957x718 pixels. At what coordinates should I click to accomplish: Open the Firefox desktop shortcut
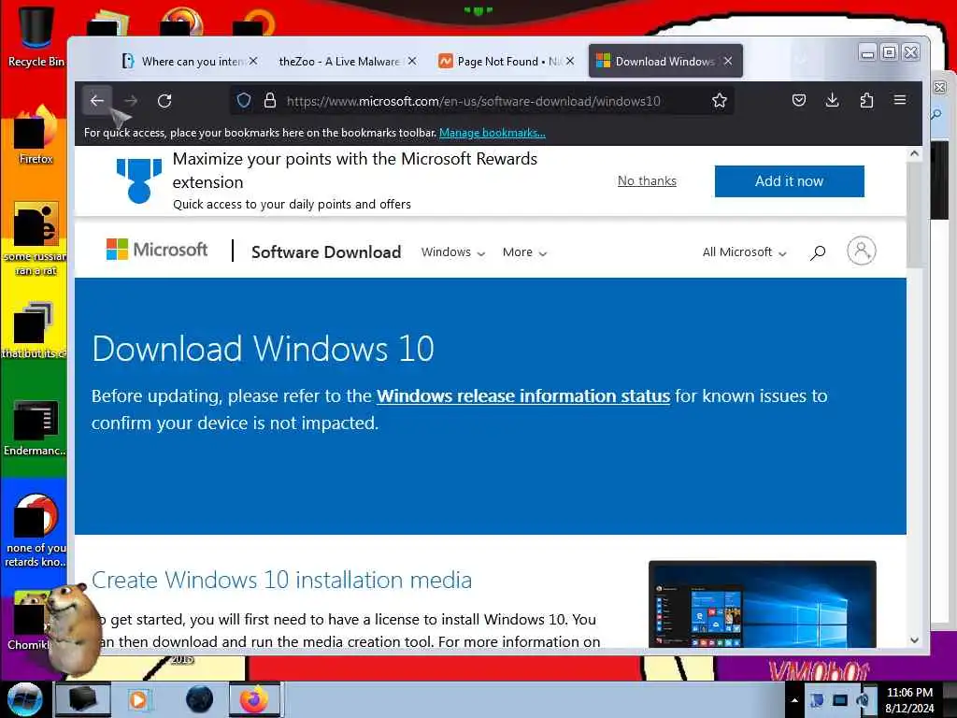36,135
